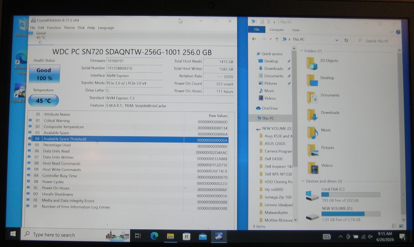This screenshot has height=247, width=414.
Task: Switch to large icons view in Explorer
Action: 401,226
